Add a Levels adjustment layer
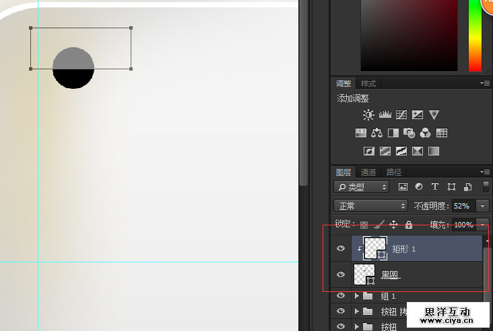The height and width of the screenshot is (331, 493). [385, 115]
